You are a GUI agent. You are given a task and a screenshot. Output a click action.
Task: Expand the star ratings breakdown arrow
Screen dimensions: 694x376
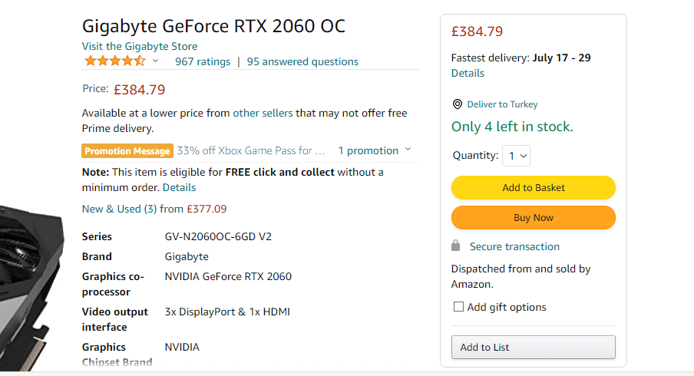pos(155,61)
